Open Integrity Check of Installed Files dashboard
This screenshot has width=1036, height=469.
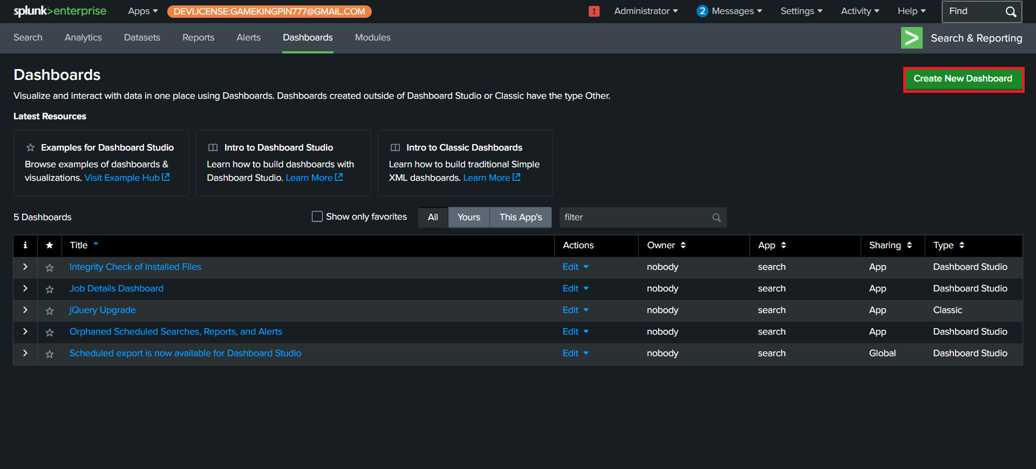click(135, 267)
